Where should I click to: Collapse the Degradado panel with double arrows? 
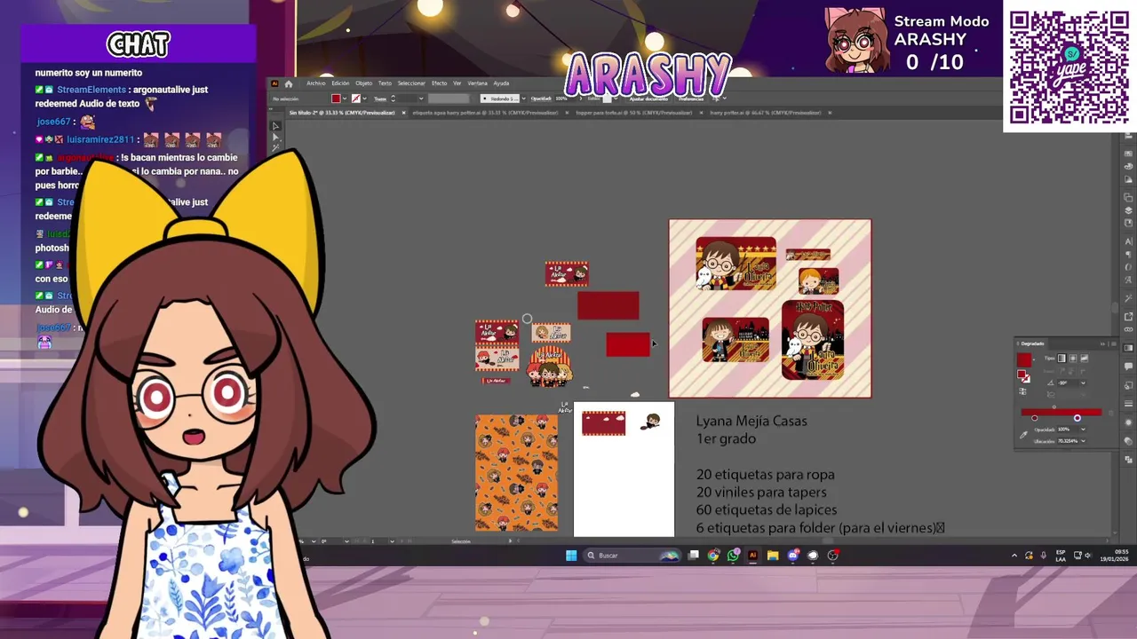click(x=1102, y=343)
